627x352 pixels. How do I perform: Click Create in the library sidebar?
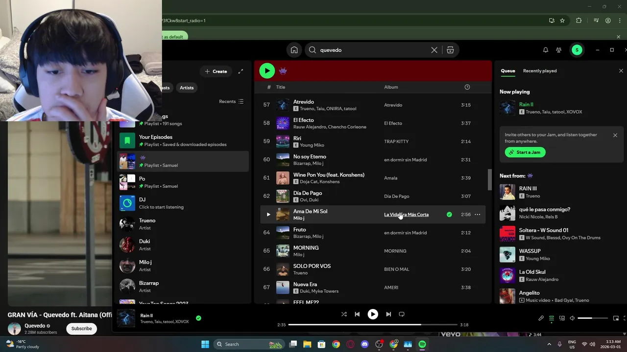coord(216,71)
